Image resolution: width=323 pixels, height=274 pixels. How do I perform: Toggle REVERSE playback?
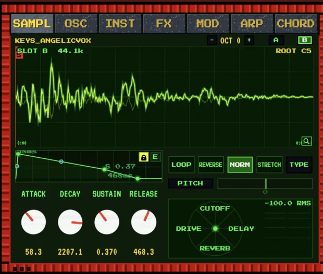211,165
